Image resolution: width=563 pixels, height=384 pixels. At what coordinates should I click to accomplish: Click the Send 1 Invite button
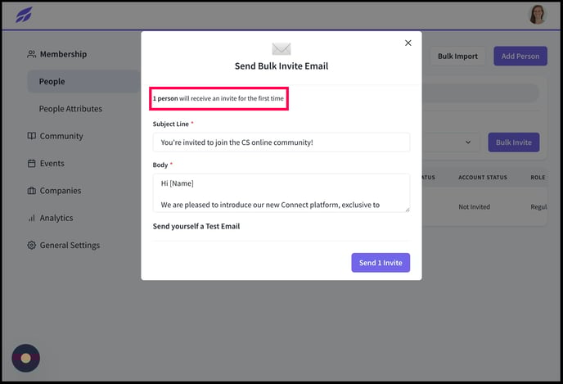point(381,263)
